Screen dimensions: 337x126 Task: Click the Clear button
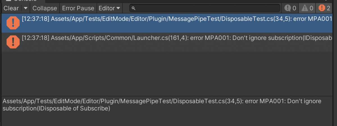click(x=11, y=8)
